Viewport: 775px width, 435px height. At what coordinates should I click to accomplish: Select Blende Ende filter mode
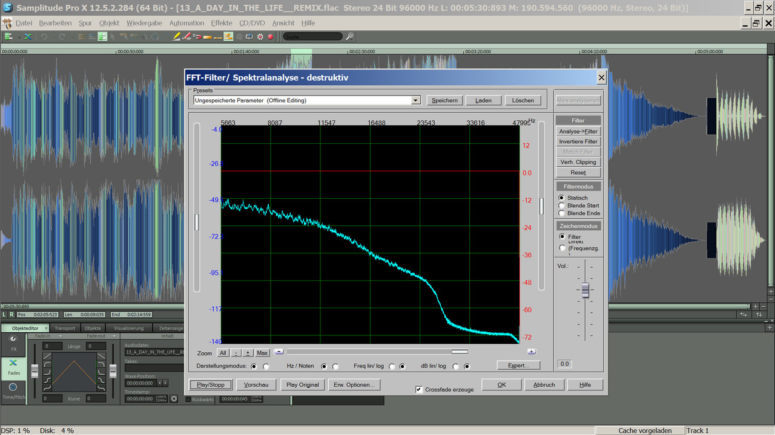(561, 213)
